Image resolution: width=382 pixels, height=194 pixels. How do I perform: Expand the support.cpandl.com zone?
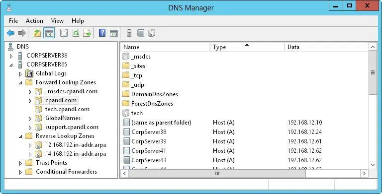[x=30, y=128]
